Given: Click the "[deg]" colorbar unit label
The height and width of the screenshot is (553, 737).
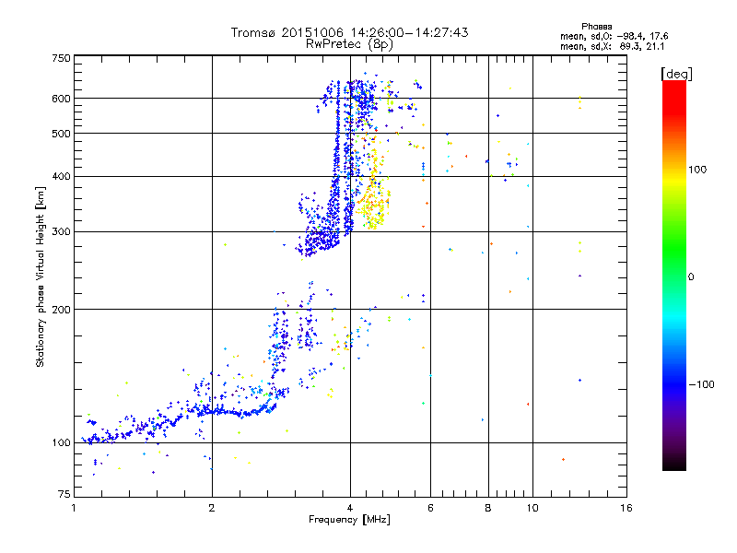Looking at the screenshot, I should [676, 74].
